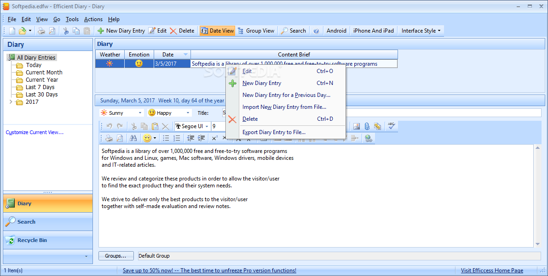Switch to Date View
This screenshot has width=548, height=276.
click(x=217, y=31)
